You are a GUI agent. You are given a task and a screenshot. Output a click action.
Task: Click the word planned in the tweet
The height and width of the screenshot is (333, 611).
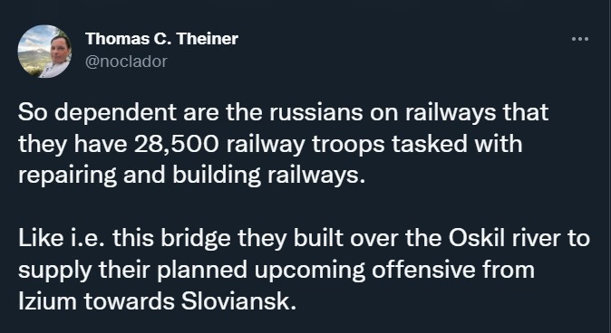click(202, 271)
